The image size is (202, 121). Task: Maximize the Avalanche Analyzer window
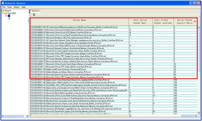click(x=195, y=3)
